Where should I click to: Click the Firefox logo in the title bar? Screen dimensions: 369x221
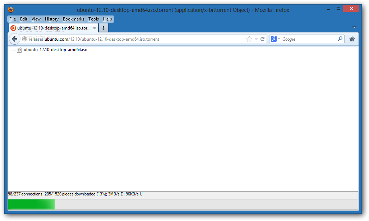pyautogui.click(x=11, y=9)
